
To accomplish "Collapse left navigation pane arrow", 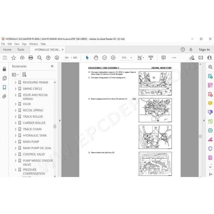I will coord(60,120).
